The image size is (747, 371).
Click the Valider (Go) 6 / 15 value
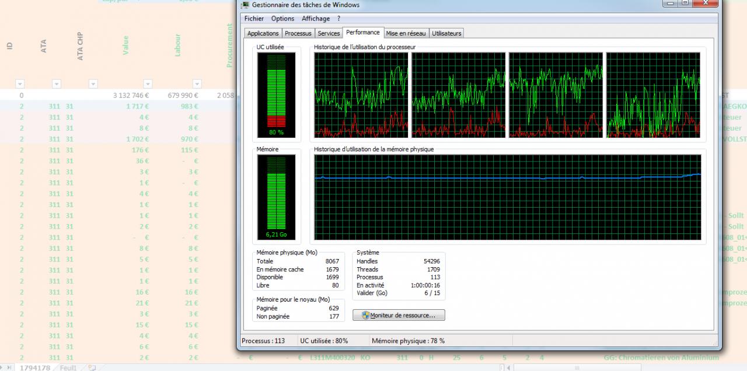click(x=432, y=293)
